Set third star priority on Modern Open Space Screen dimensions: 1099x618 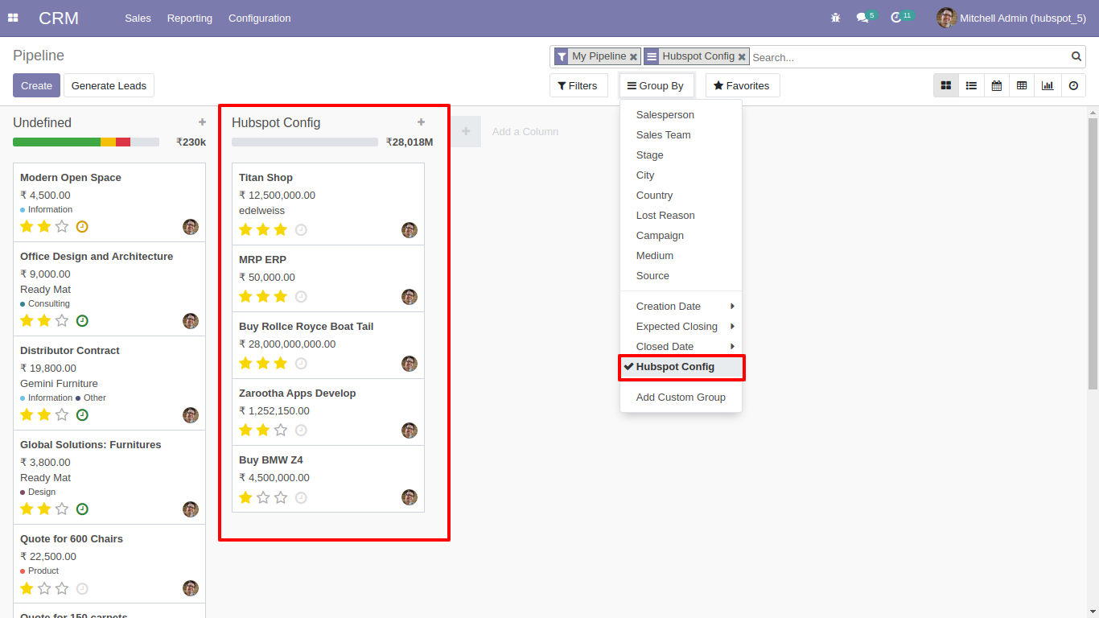pyautogui.click(x=62, y=227)
